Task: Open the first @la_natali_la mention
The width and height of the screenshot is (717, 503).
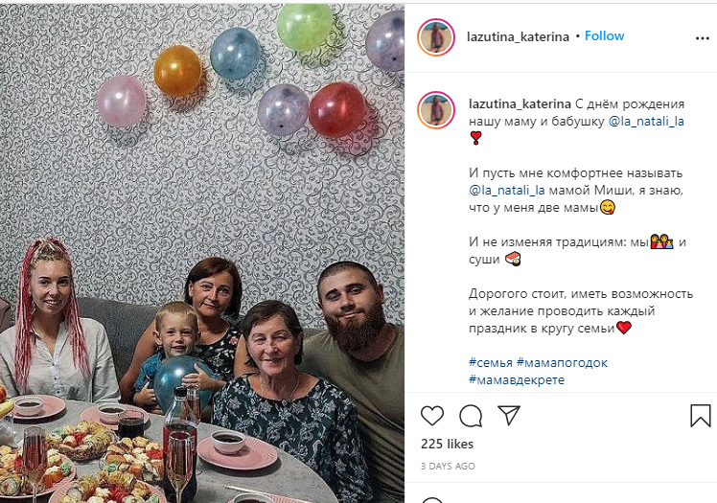Action: (646, 122)
